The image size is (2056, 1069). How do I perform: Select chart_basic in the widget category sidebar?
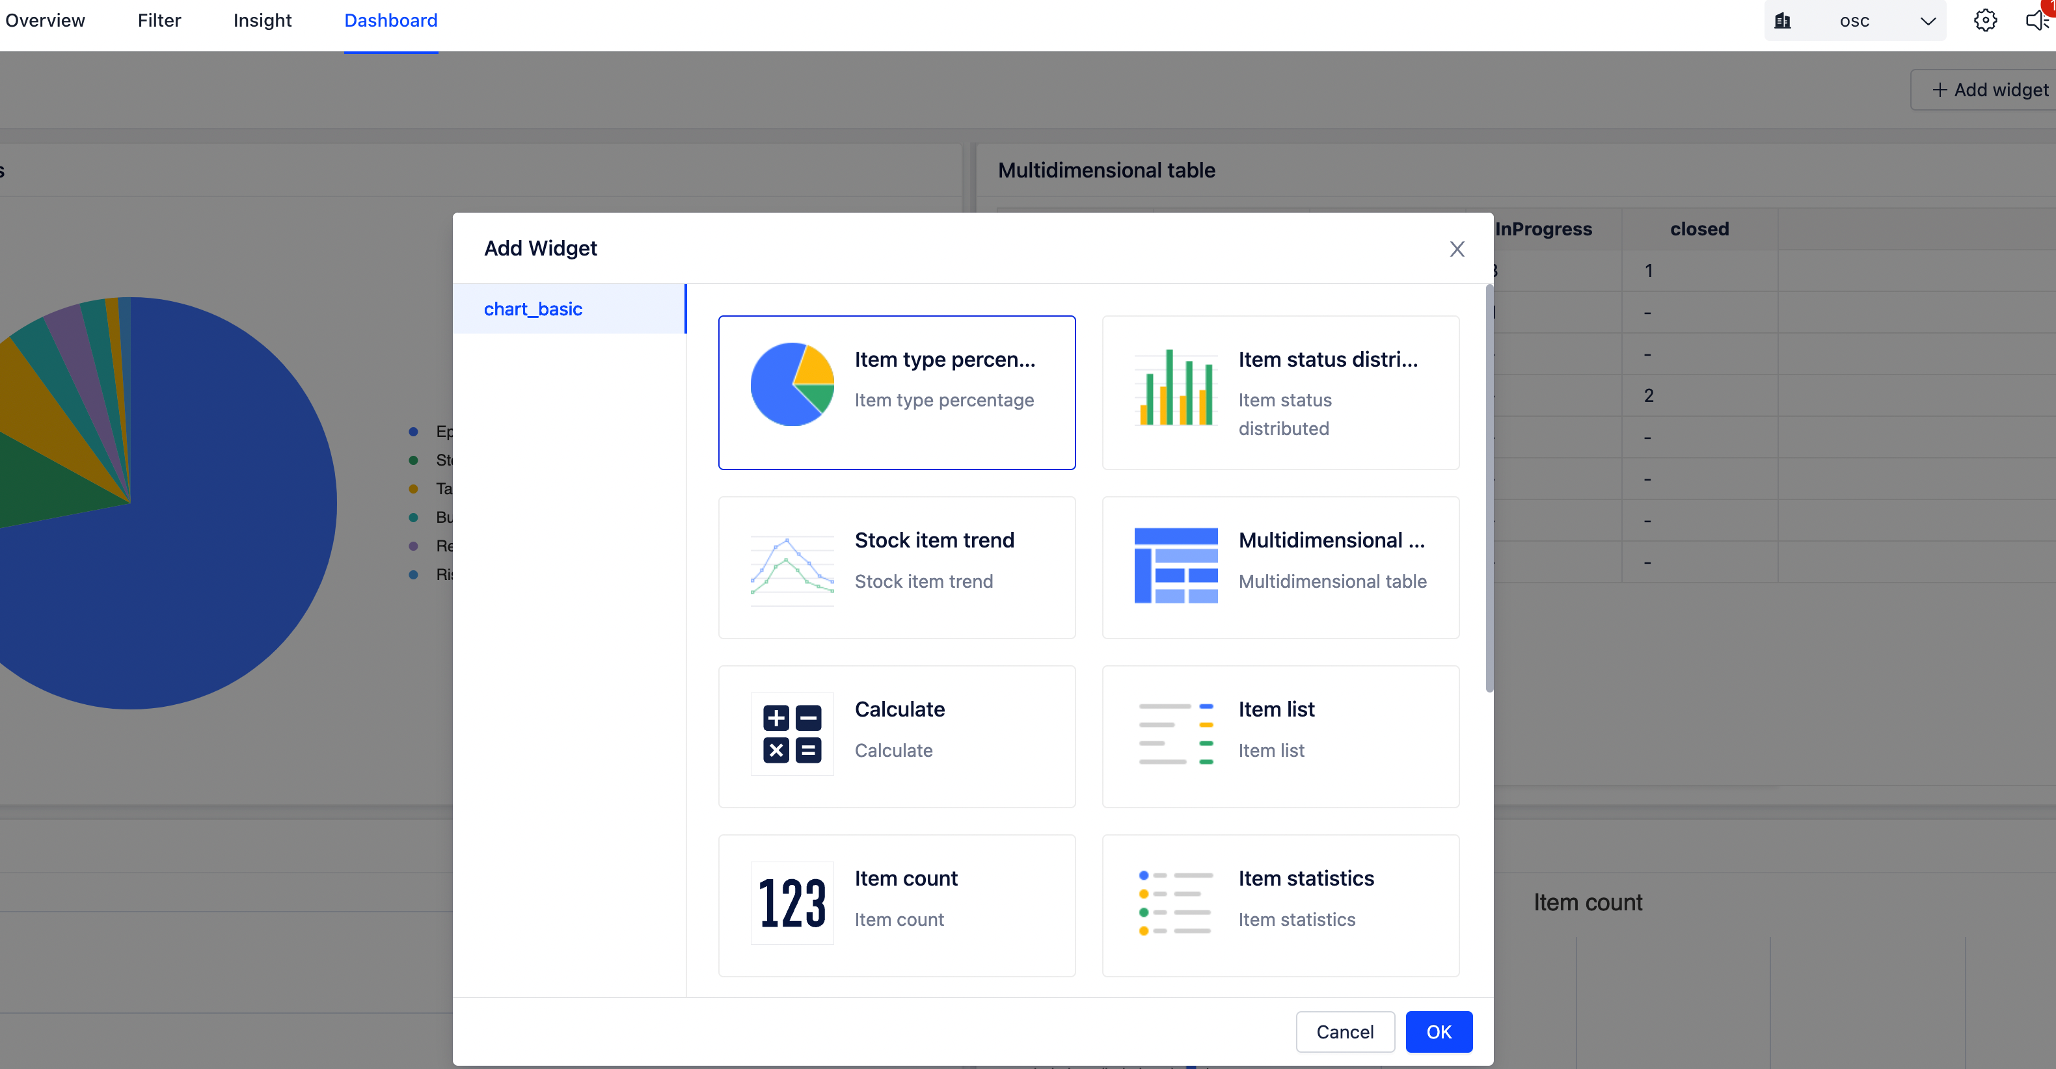pyautogui.click(x=532, y=309)
